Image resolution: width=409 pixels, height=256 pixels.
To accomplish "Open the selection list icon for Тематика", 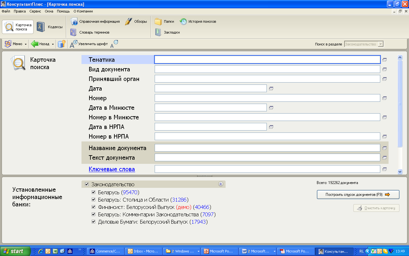I will [x=385, y=60].
